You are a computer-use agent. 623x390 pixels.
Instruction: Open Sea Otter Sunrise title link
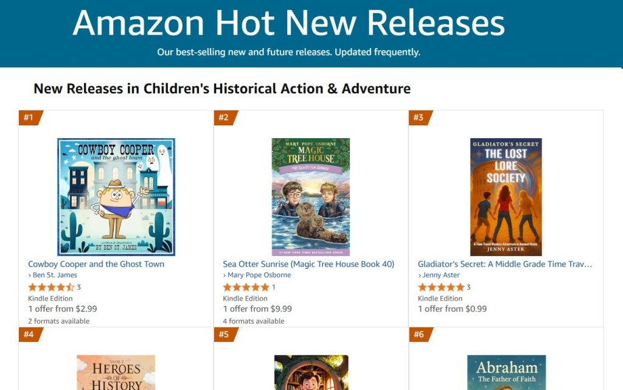tap(308, 264)
